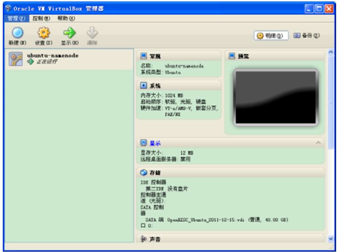Click the details pane scroll down arrow
Viewport: 341px width, 252px height.
point(331,239)
